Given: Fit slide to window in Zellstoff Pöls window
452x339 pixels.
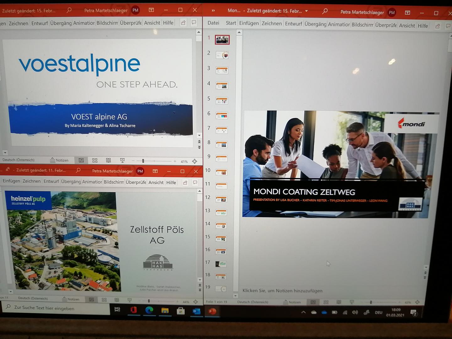Looking at the screenshot, I should coord(196,302).
